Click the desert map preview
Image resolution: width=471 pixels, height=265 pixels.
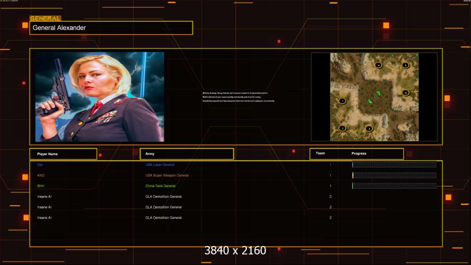(x=374, y=97)
